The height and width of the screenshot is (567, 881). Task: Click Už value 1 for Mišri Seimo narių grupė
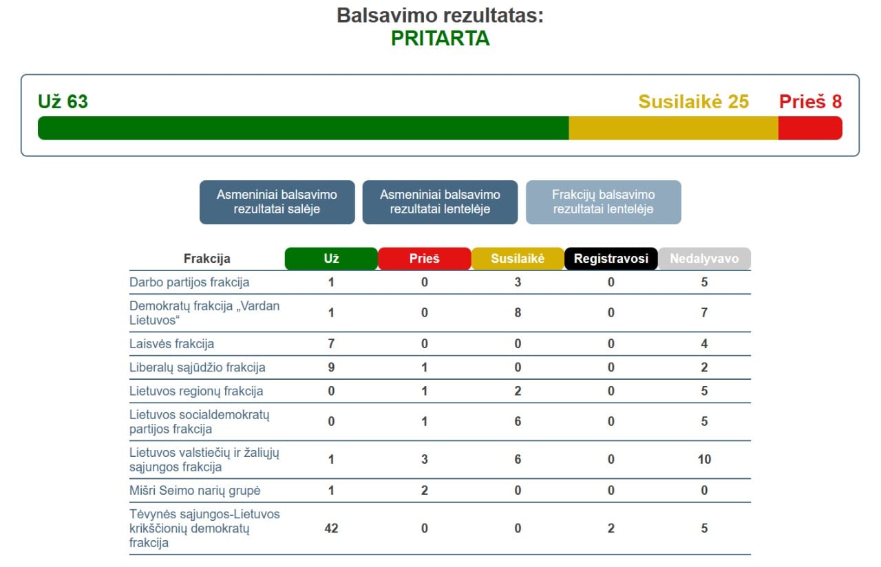331,491
